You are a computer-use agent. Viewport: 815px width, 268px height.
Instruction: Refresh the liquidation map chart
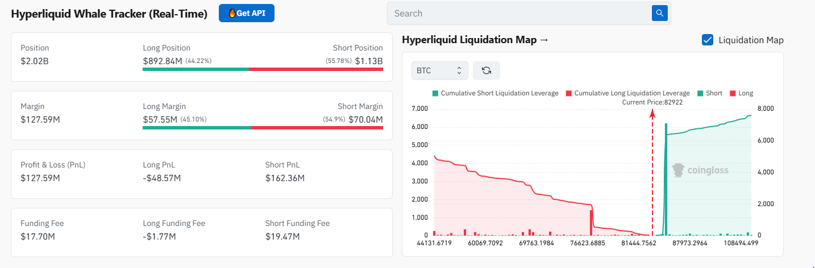click(x=486, y=70)
